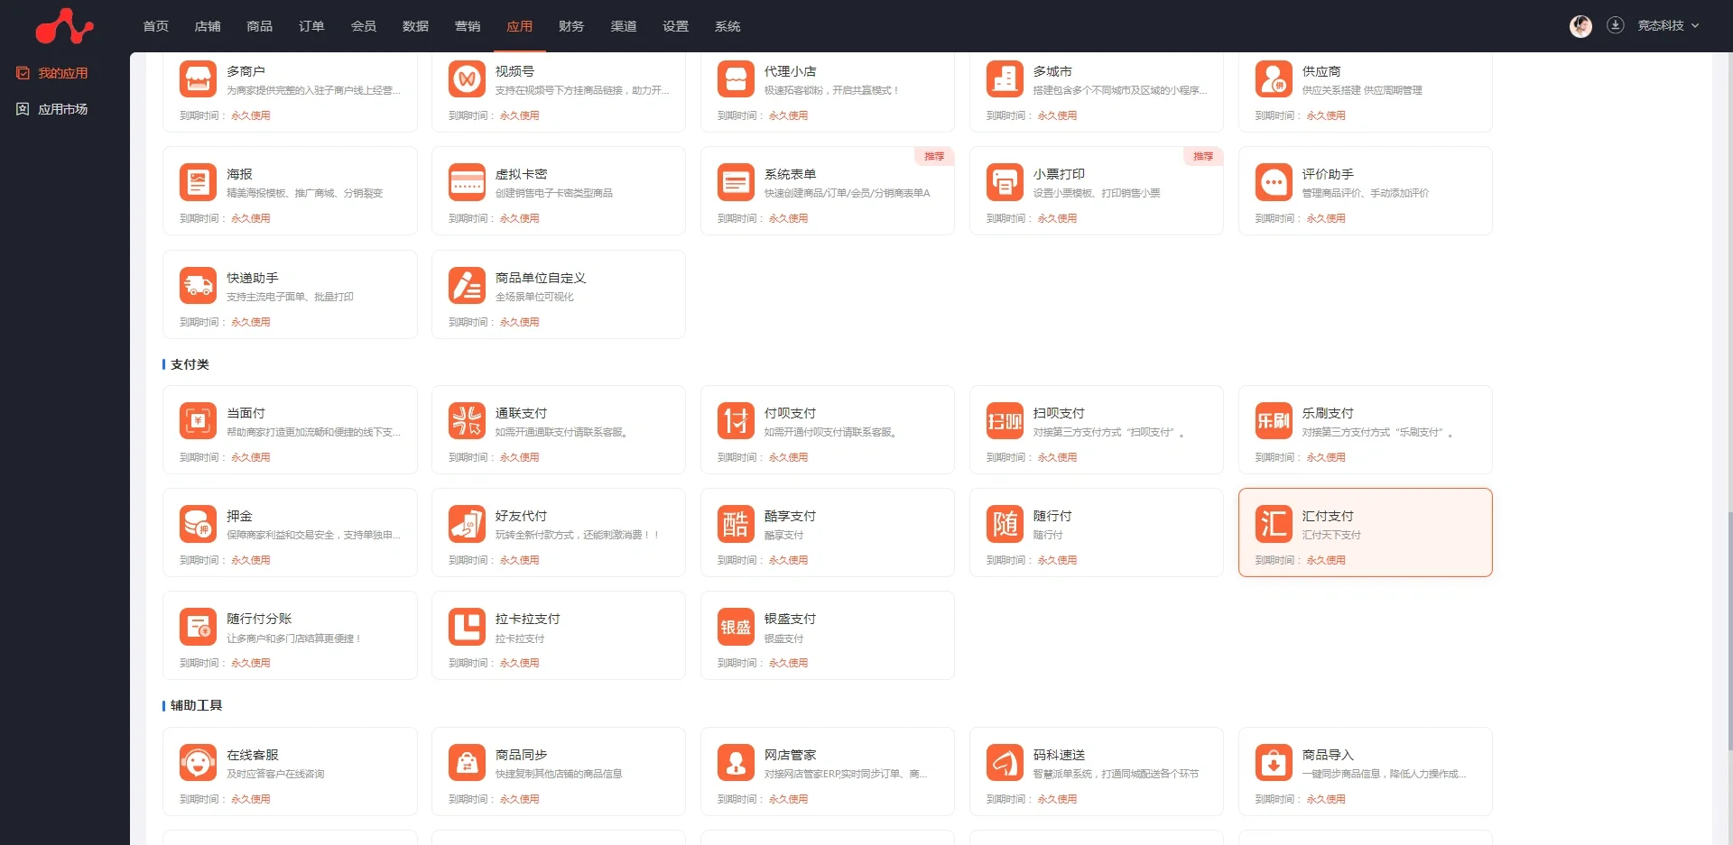1733x845 pixels.
Task: Open the 数据 menu
Action: (x=415, y=26)
